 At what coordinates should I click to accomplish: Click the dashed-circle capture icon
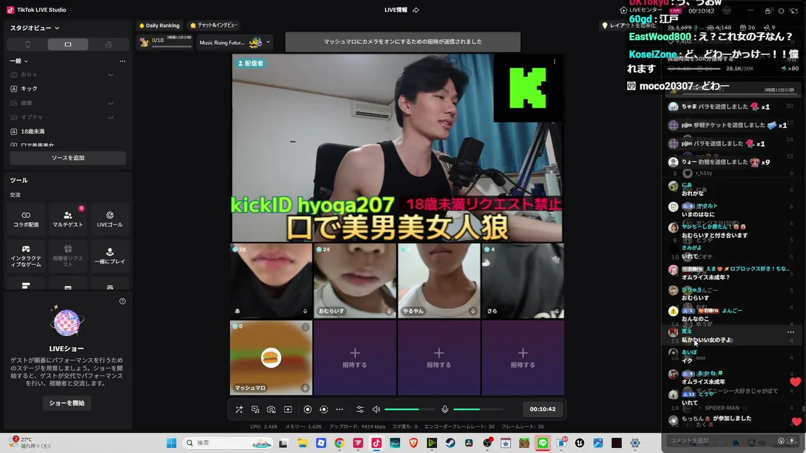[324, 409]
